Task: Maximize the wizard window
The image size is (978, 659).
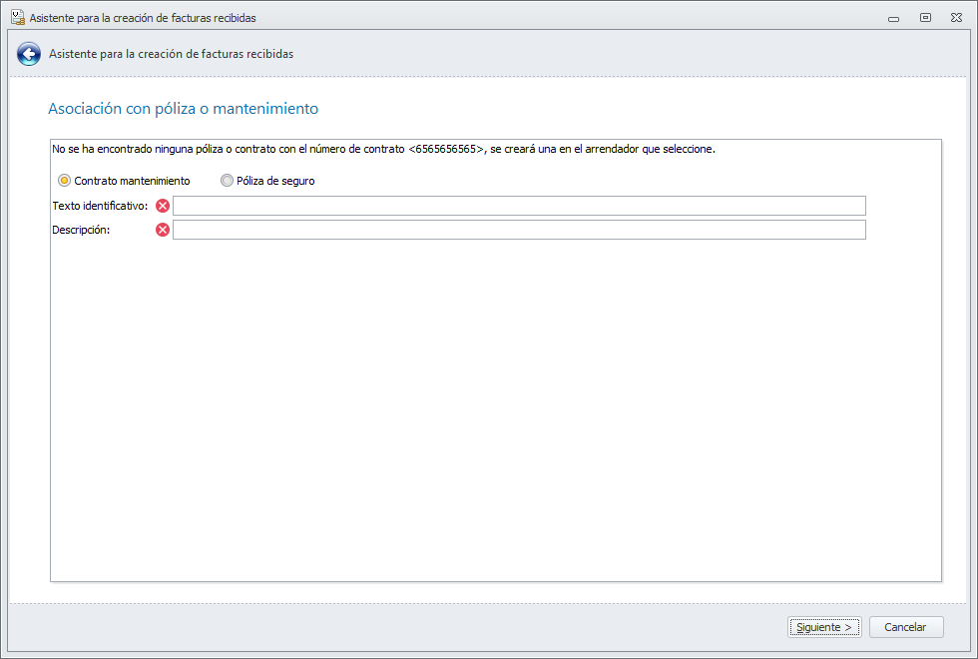Action: point(926,18)
